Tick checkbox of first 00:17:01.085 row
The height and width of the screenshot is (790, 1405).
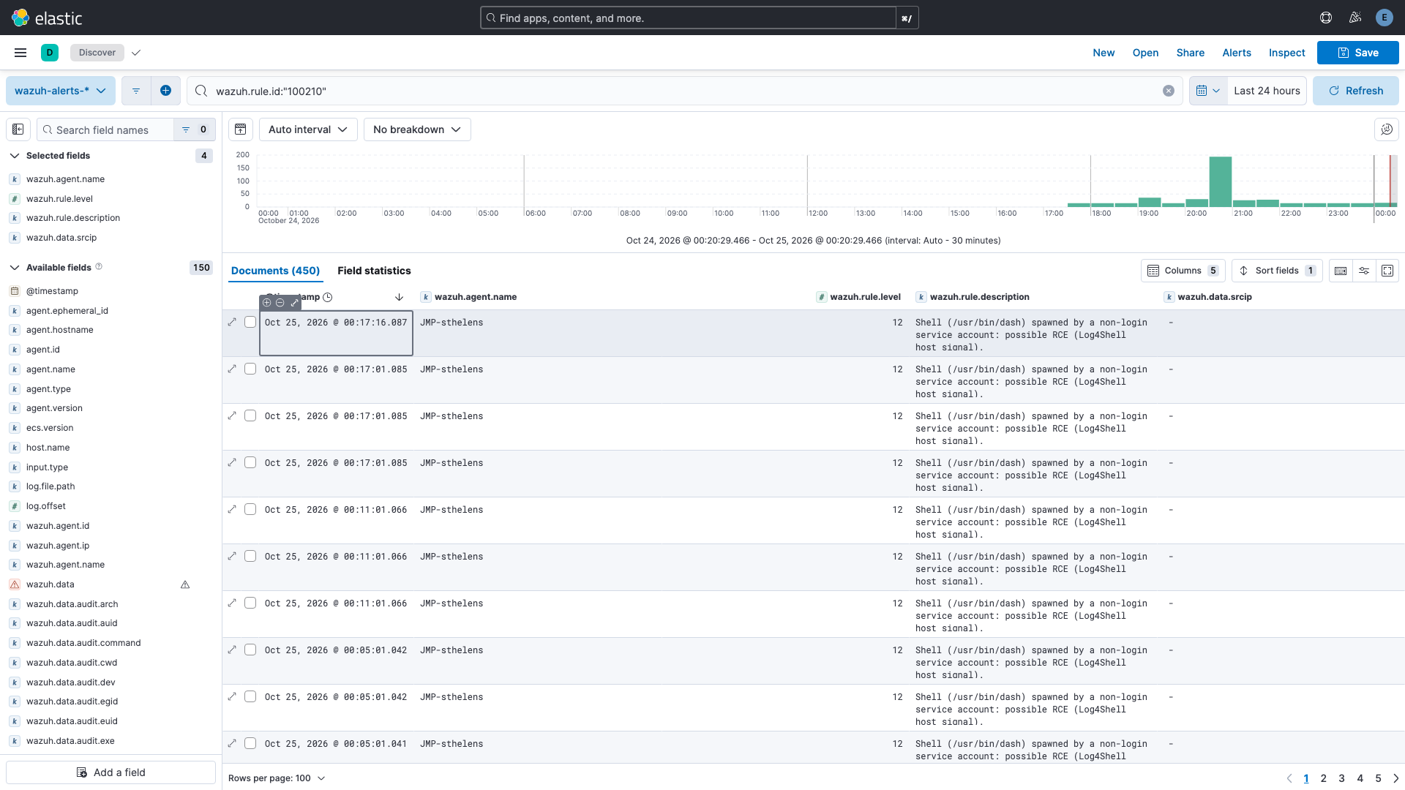[x=250, y=369]
